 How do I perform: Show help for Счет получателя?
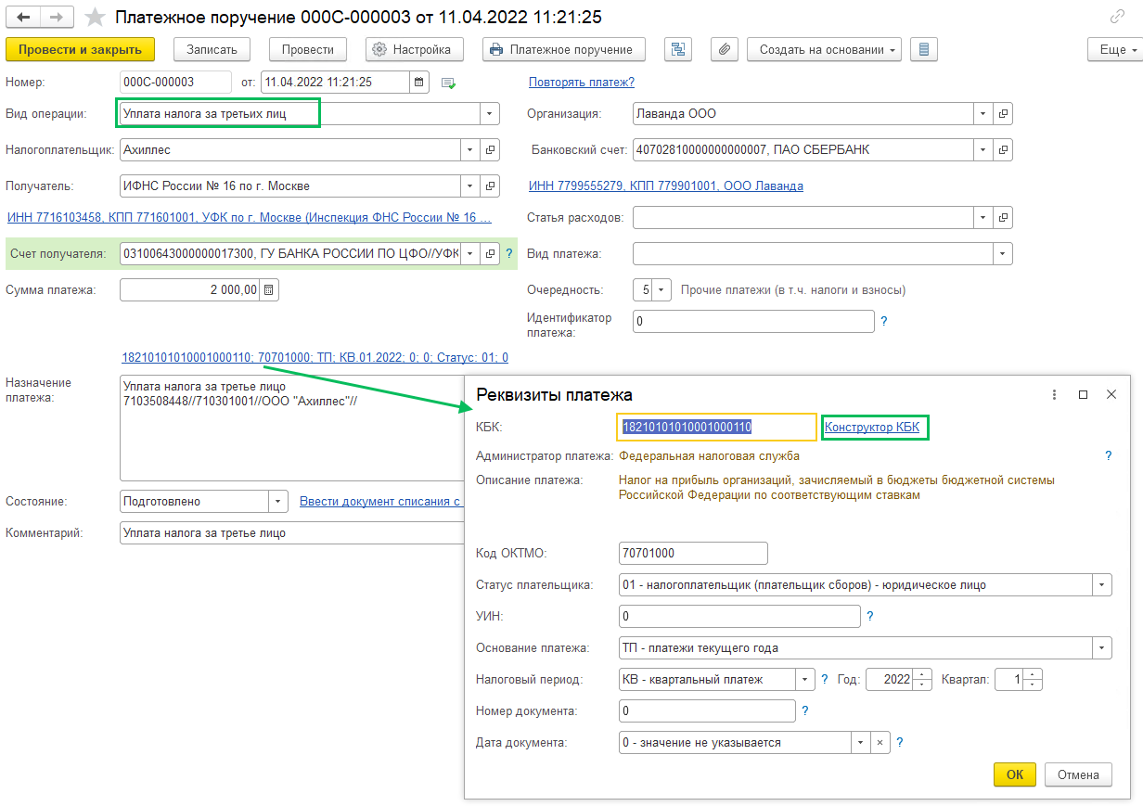508,253
